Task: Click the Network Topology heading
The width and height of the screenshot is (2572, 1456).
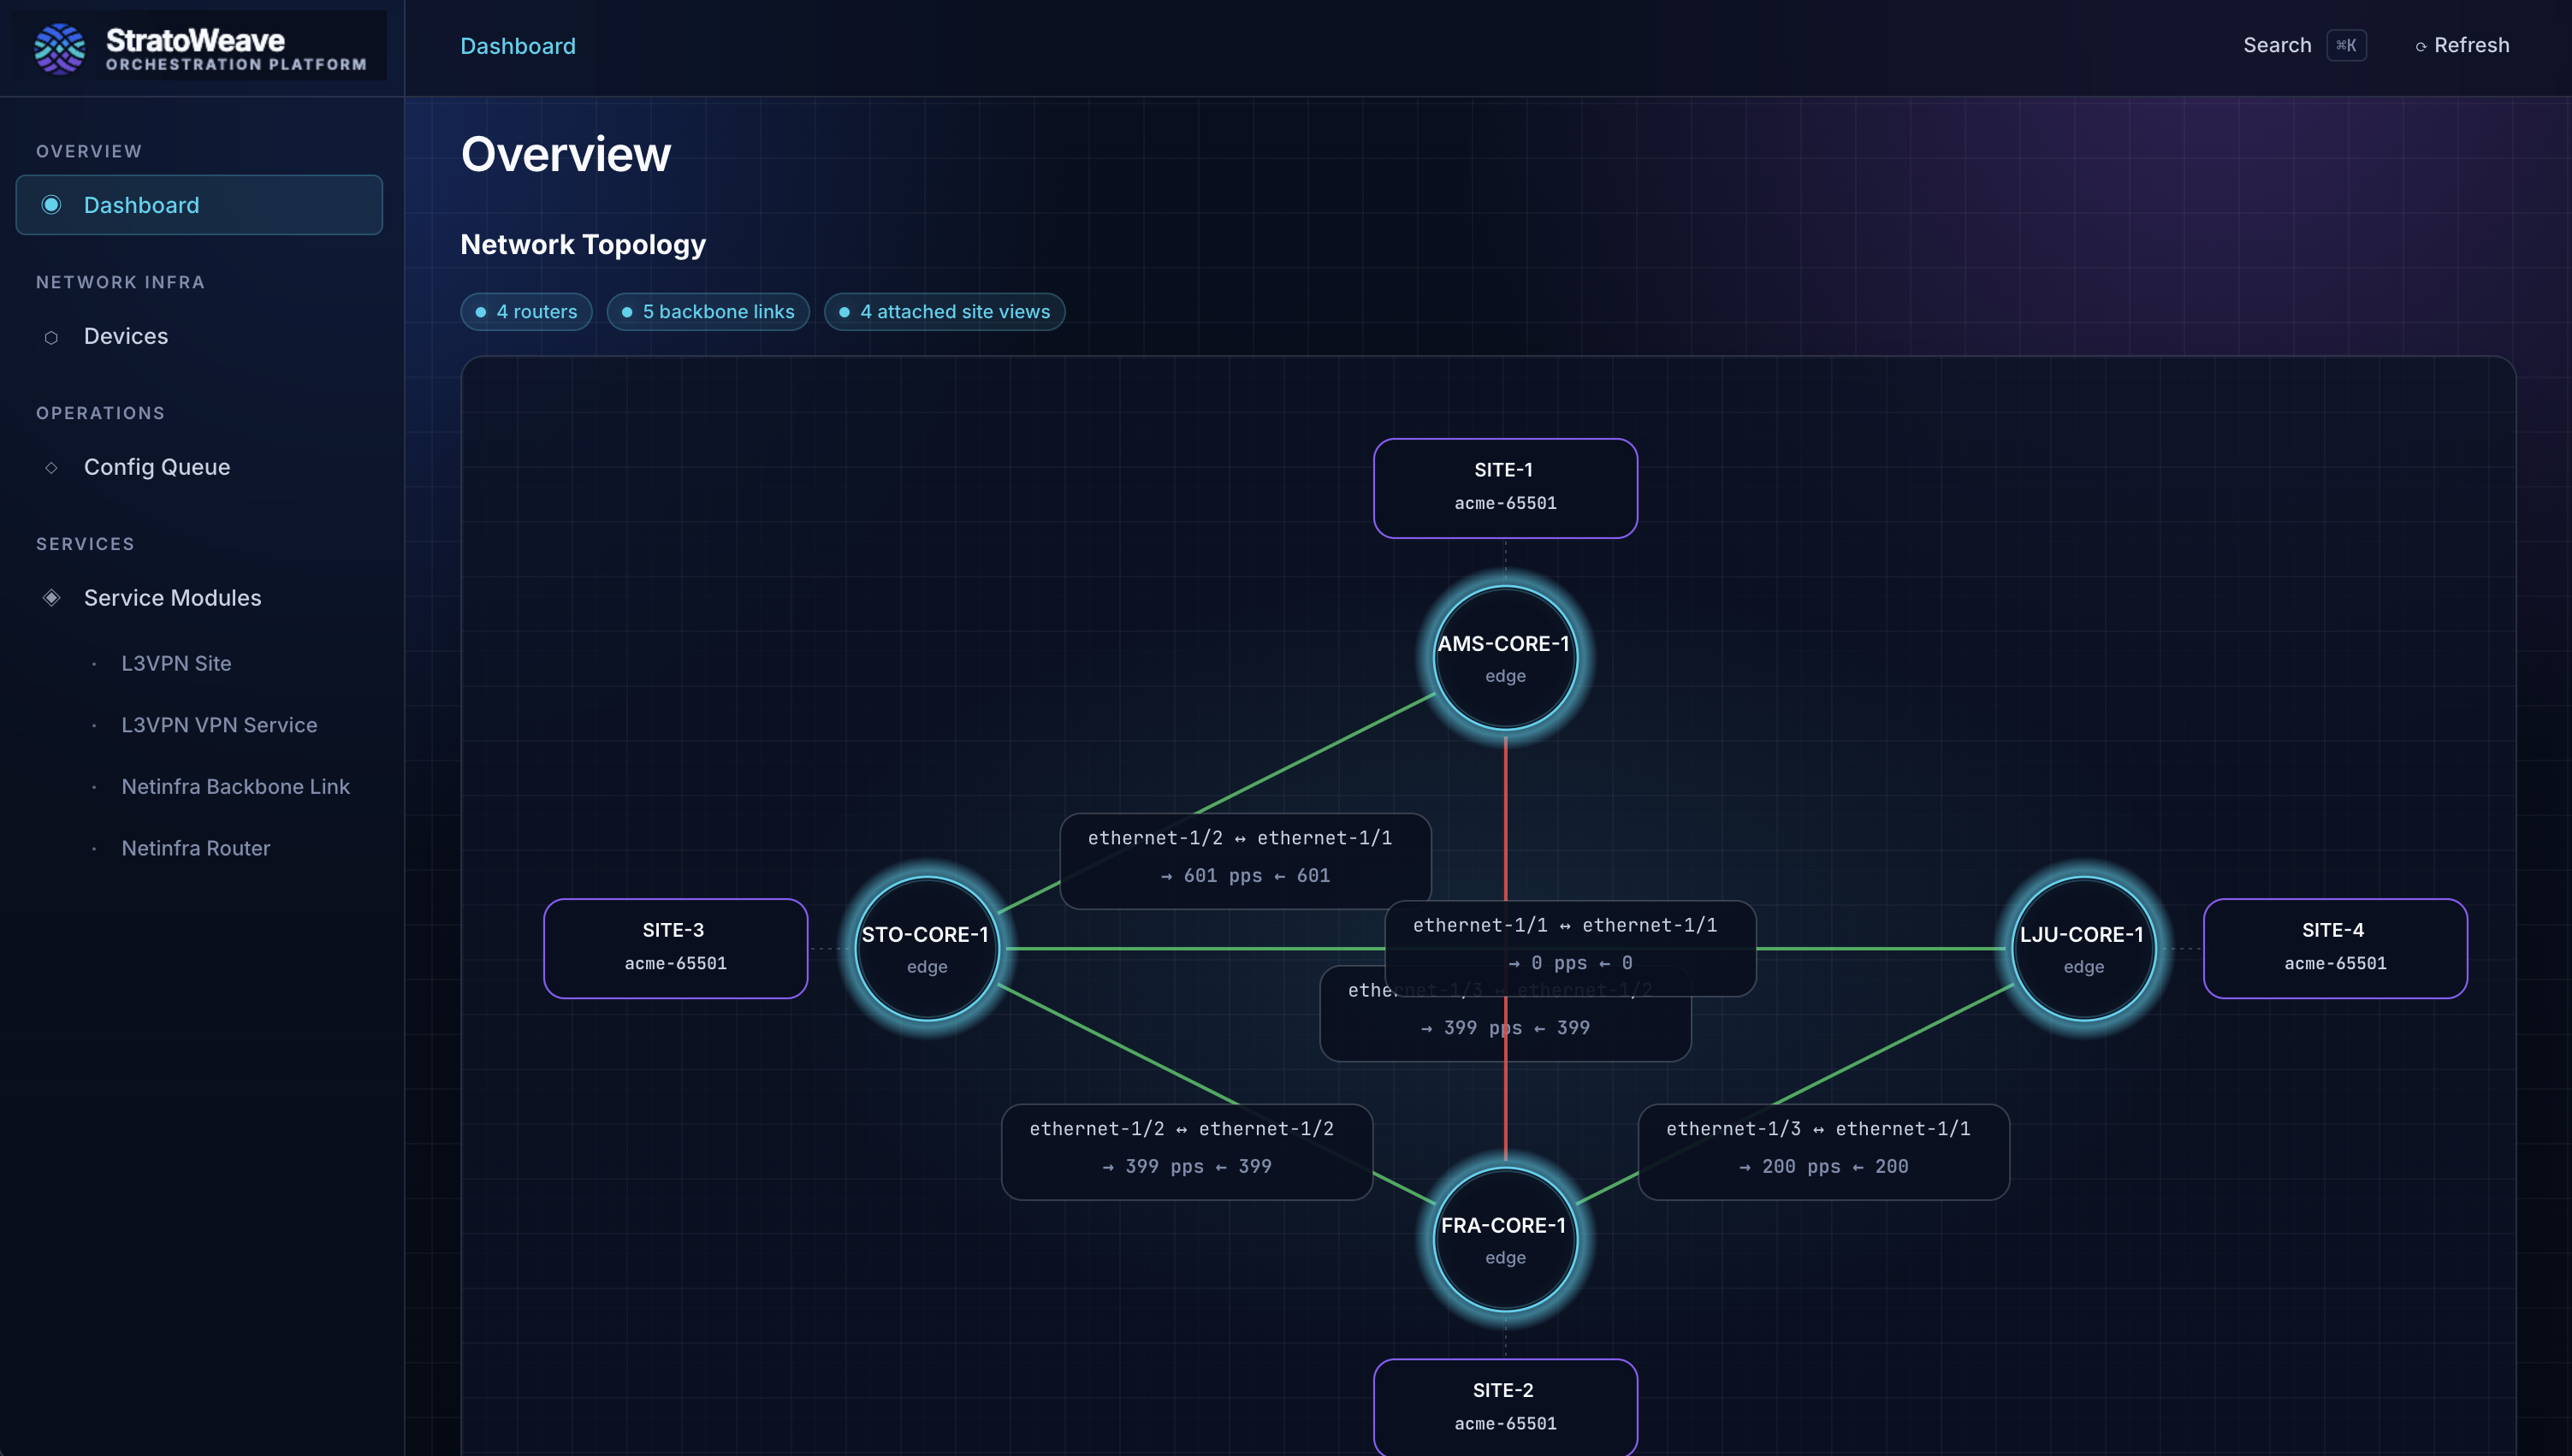Action: 583,244
